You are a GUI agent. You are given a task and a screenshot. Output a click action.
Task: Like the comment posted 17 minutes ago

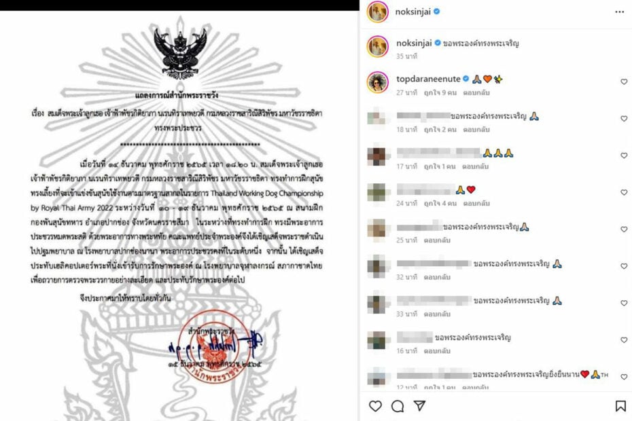tap(624, 155)
